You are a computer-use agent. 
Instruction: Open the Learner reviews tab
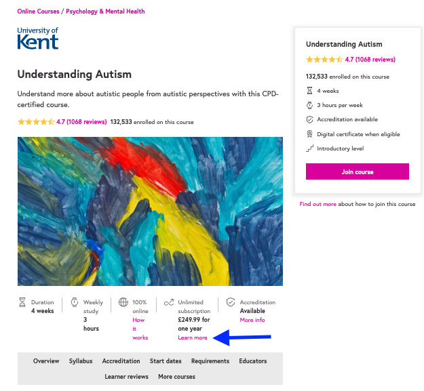click(x=127, y=376)
